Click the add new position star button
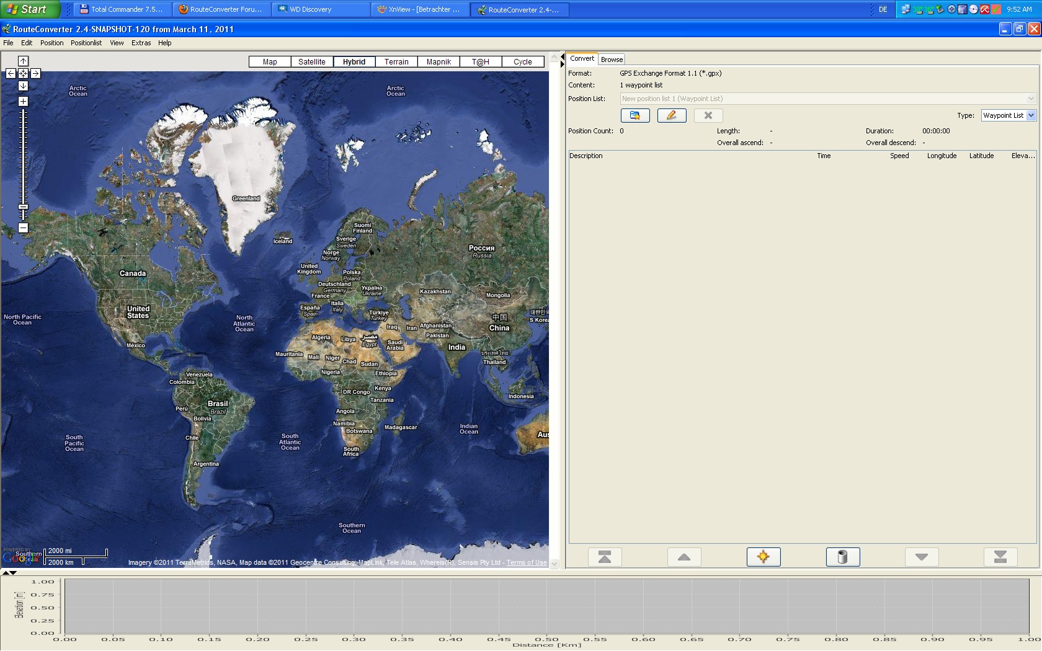 (x=763, y=557)
